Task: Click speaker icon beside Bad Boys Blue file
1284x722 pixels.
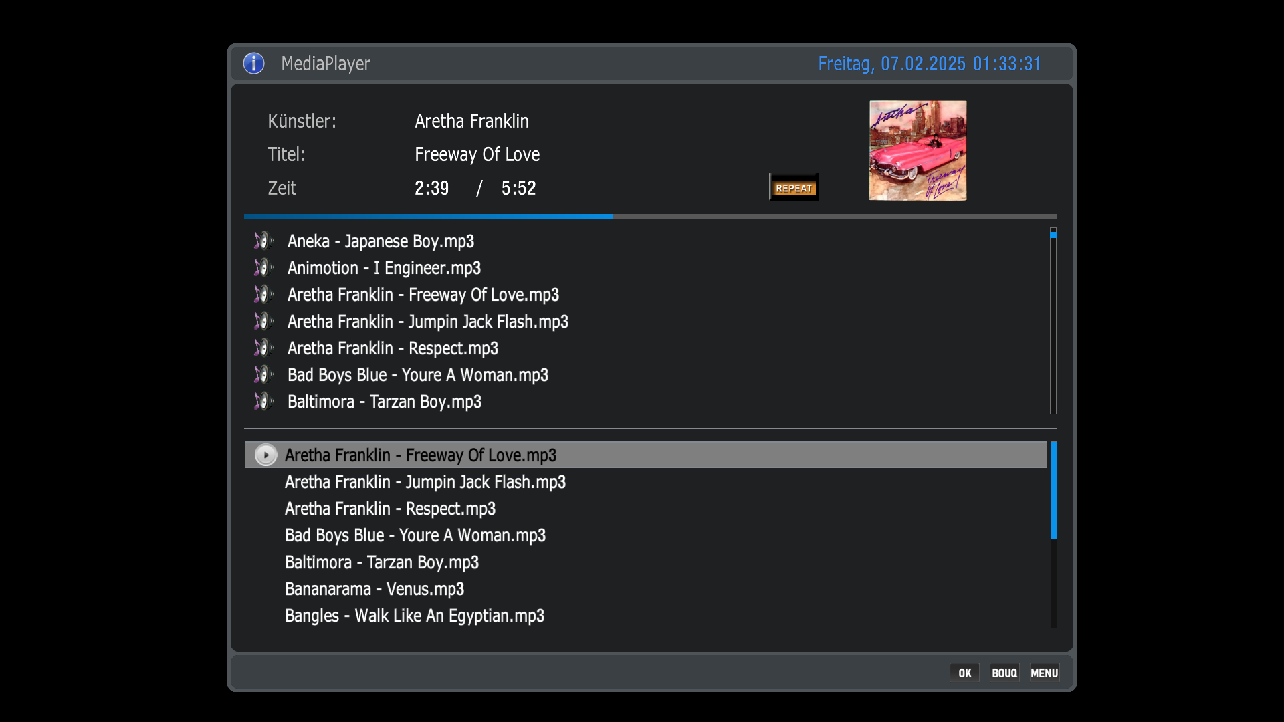Action: pos(263,374)
